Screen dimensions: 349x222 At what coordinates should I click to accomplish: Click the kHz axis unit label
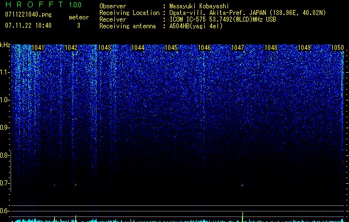tap(5, 45)
